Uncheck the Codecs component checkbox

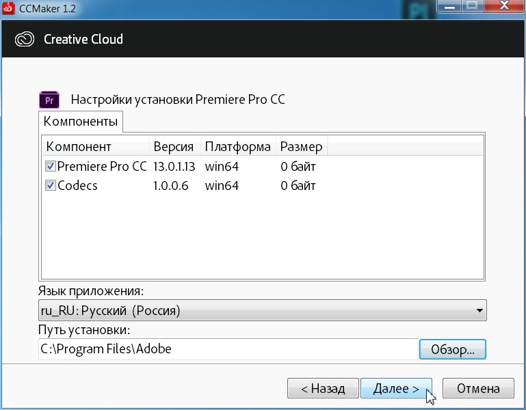pos(51,185)
